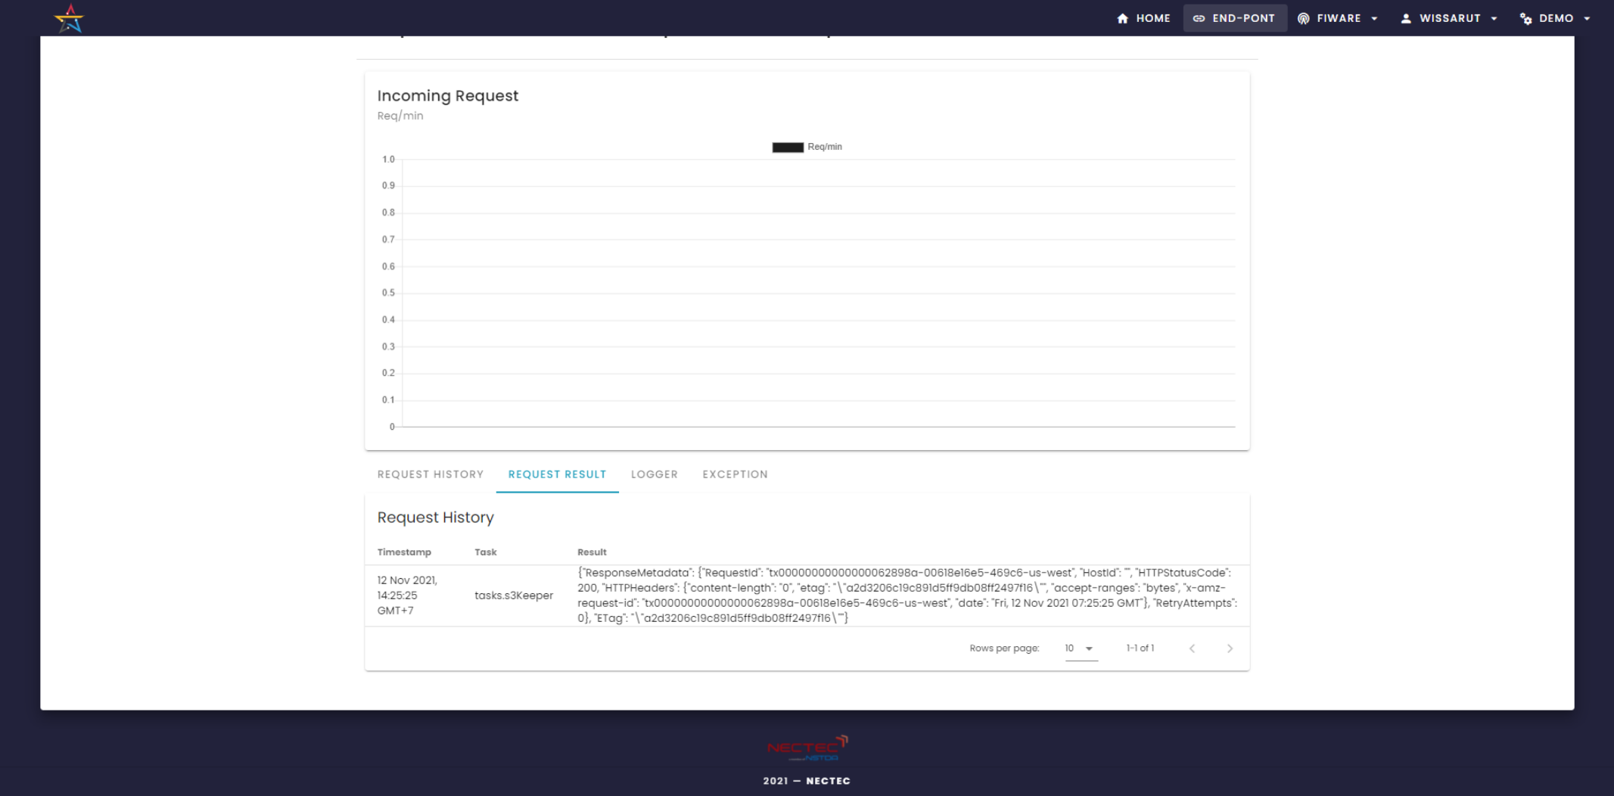Click the Request History heading

436,518
